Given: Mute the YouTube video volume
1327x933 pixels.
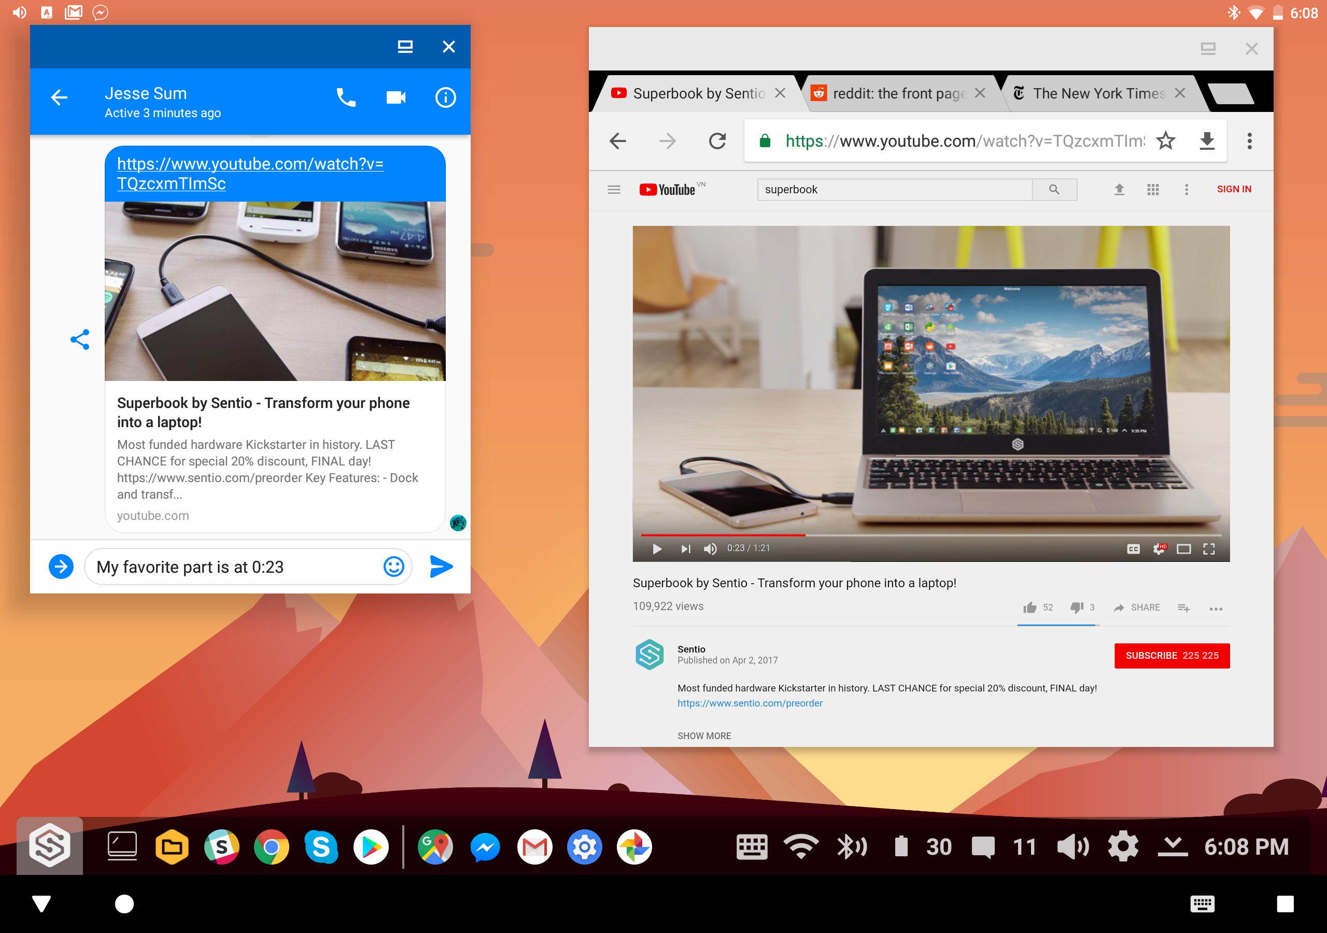Looking at the screenshot, I should coord(710,548).
